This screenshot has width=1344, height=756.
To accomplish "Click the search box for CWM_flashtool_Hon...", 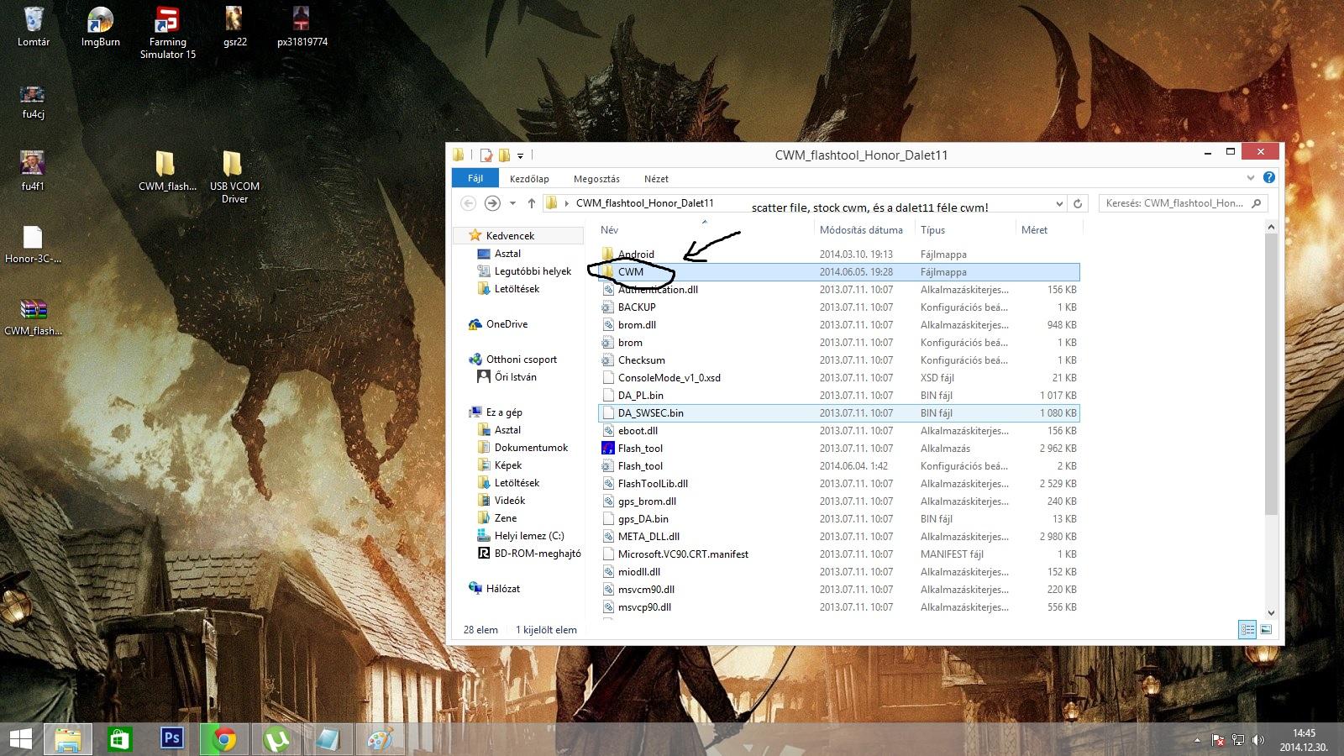I will tap(1183, 203).
